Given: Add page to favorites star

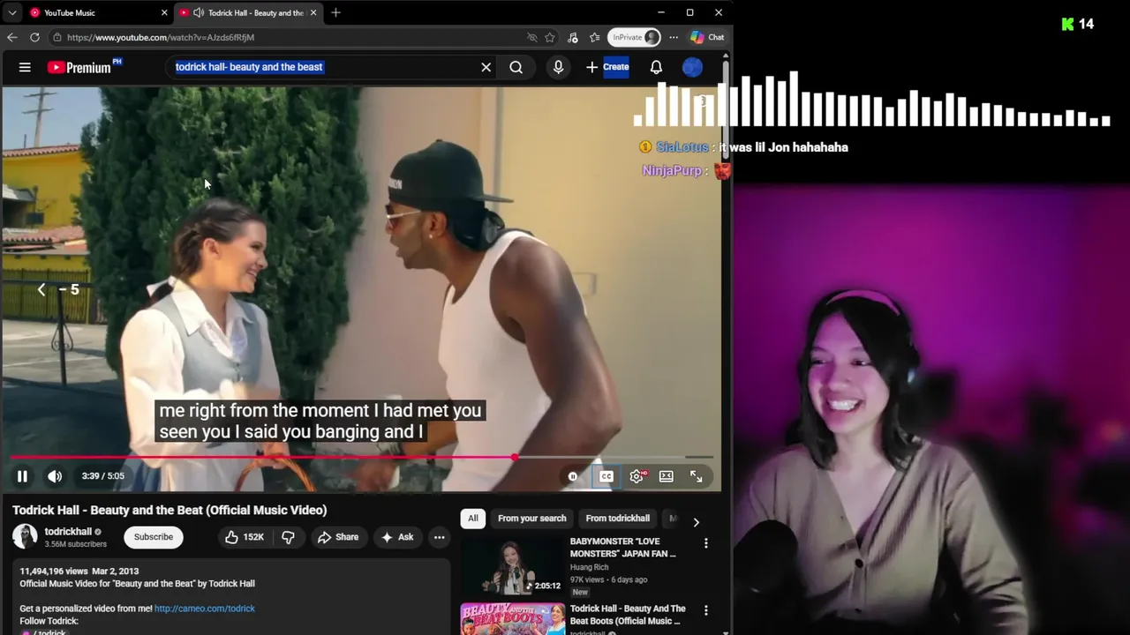Looking at the screenshot, I should point(550,37).
